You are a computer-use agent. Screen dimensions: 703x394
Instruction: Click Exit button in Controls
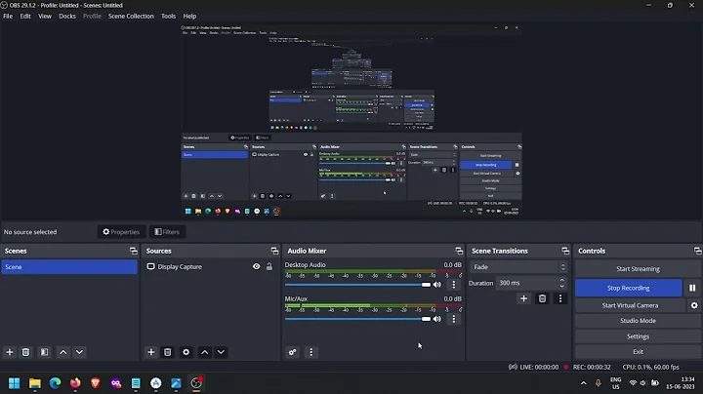(638, 351)
